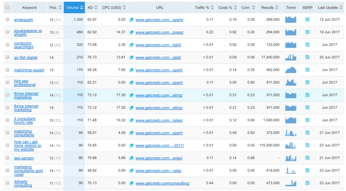
Task: Open external link icon for doherty consulting row
Action: point(131,183)
